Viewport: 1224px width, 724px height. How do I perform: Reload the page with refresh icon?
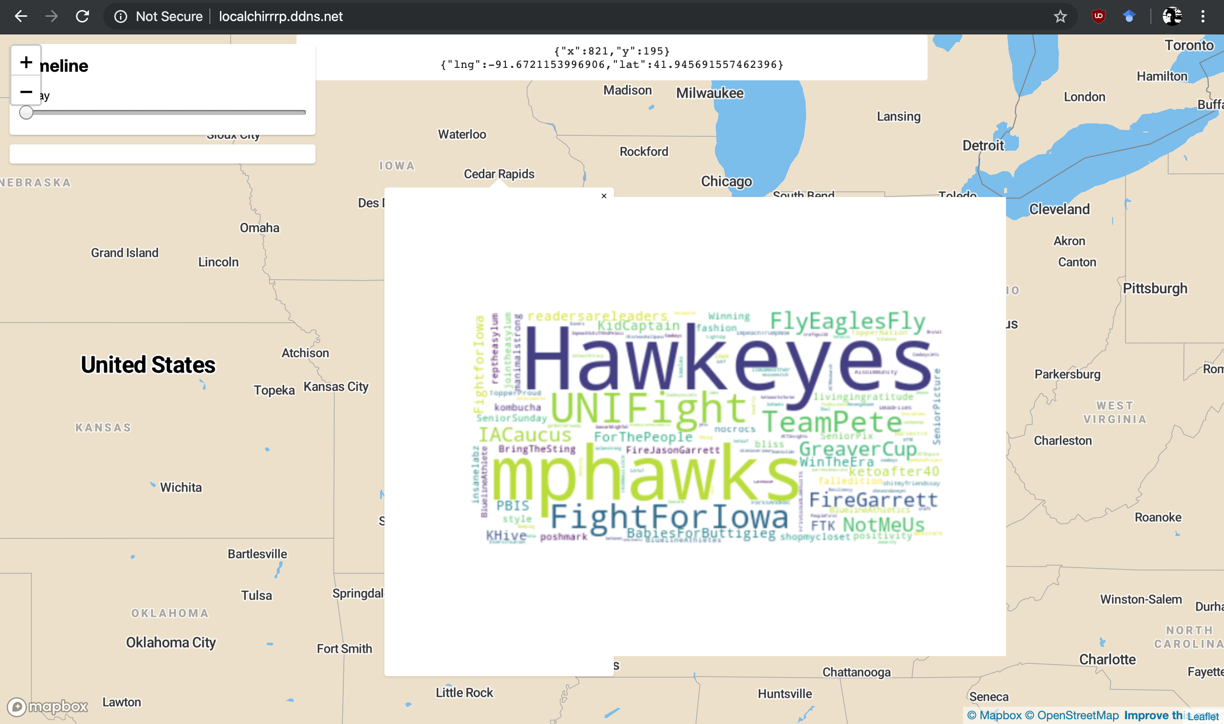[x=82, y=16]
